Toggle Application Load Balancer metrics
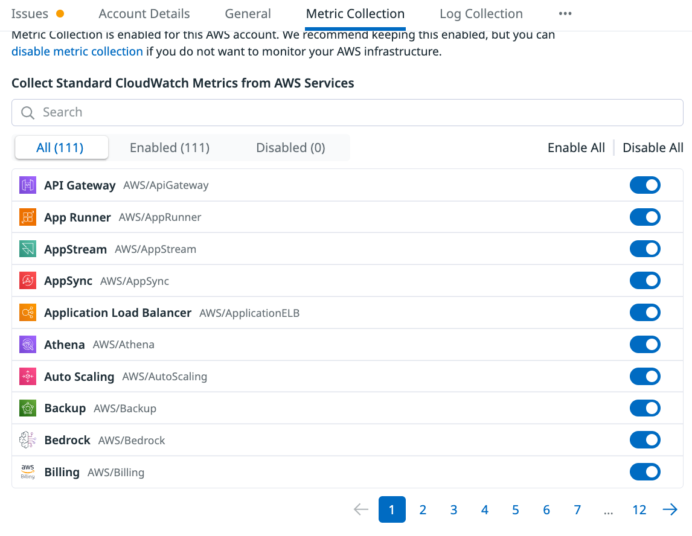This screenshot has width=692, height=536. coord(645,312)
